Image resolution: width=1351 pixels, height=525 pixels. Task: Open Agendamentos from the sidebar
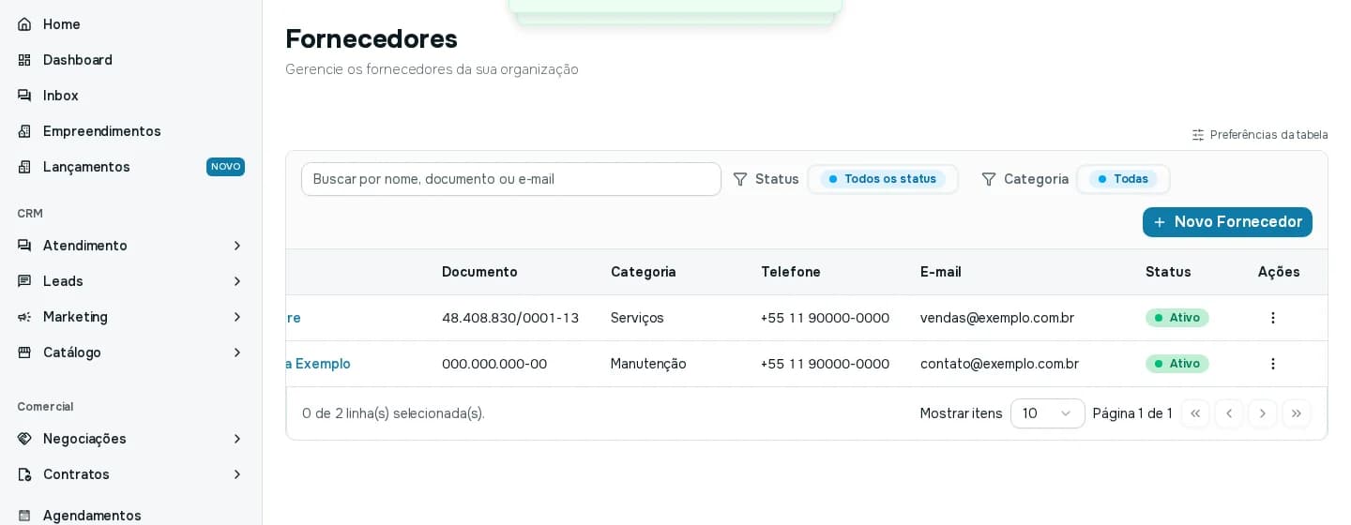92,516
